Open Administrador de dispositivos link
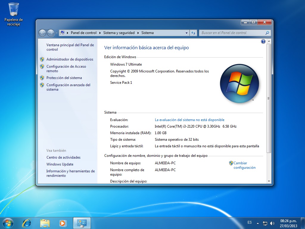This screenshot has height=229, width=305. pyautogui.click(x=70, y=59)
